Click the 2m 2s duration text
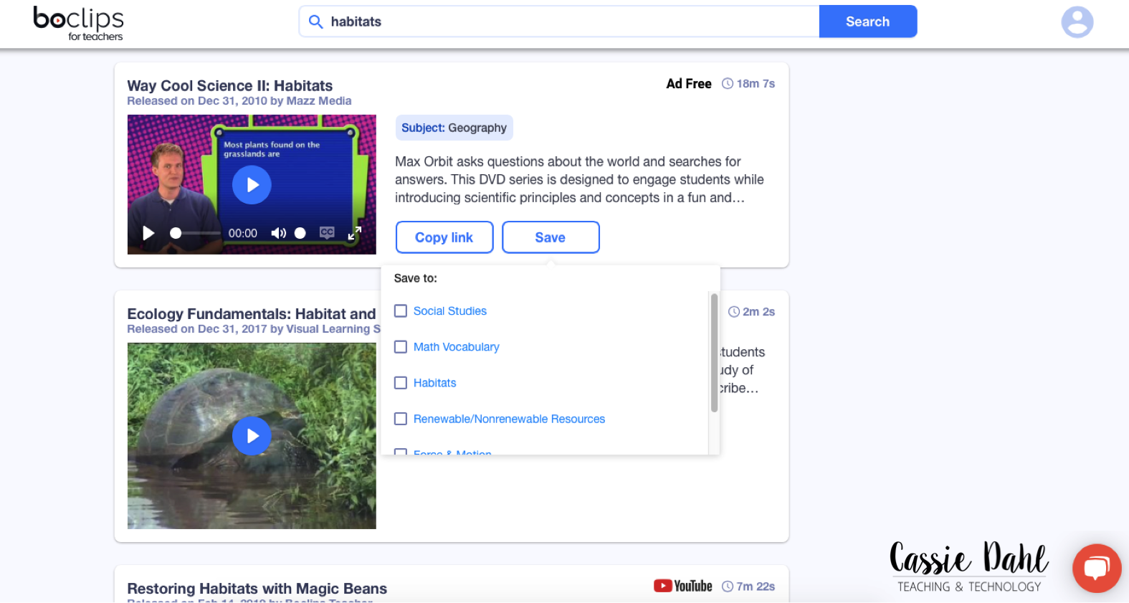Viewport: 1129px width, 603px height. [x=758, y=312]
